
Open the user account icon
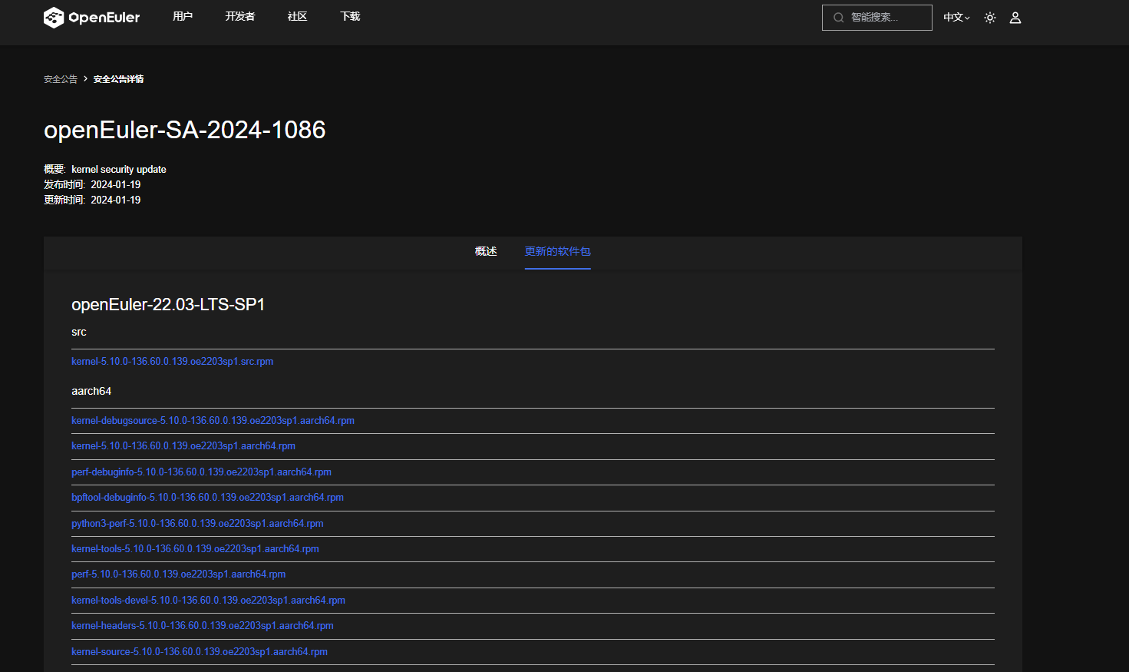(1015, 18)
